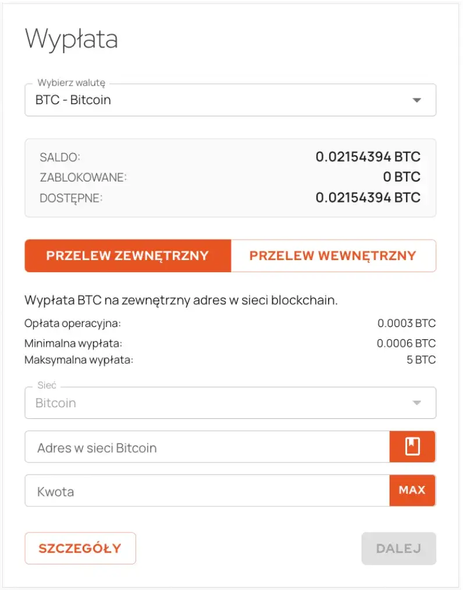Select the PRZELEW ZEWNĘTRZNY tab
This screenshot has width=463, height=590.
127,255
